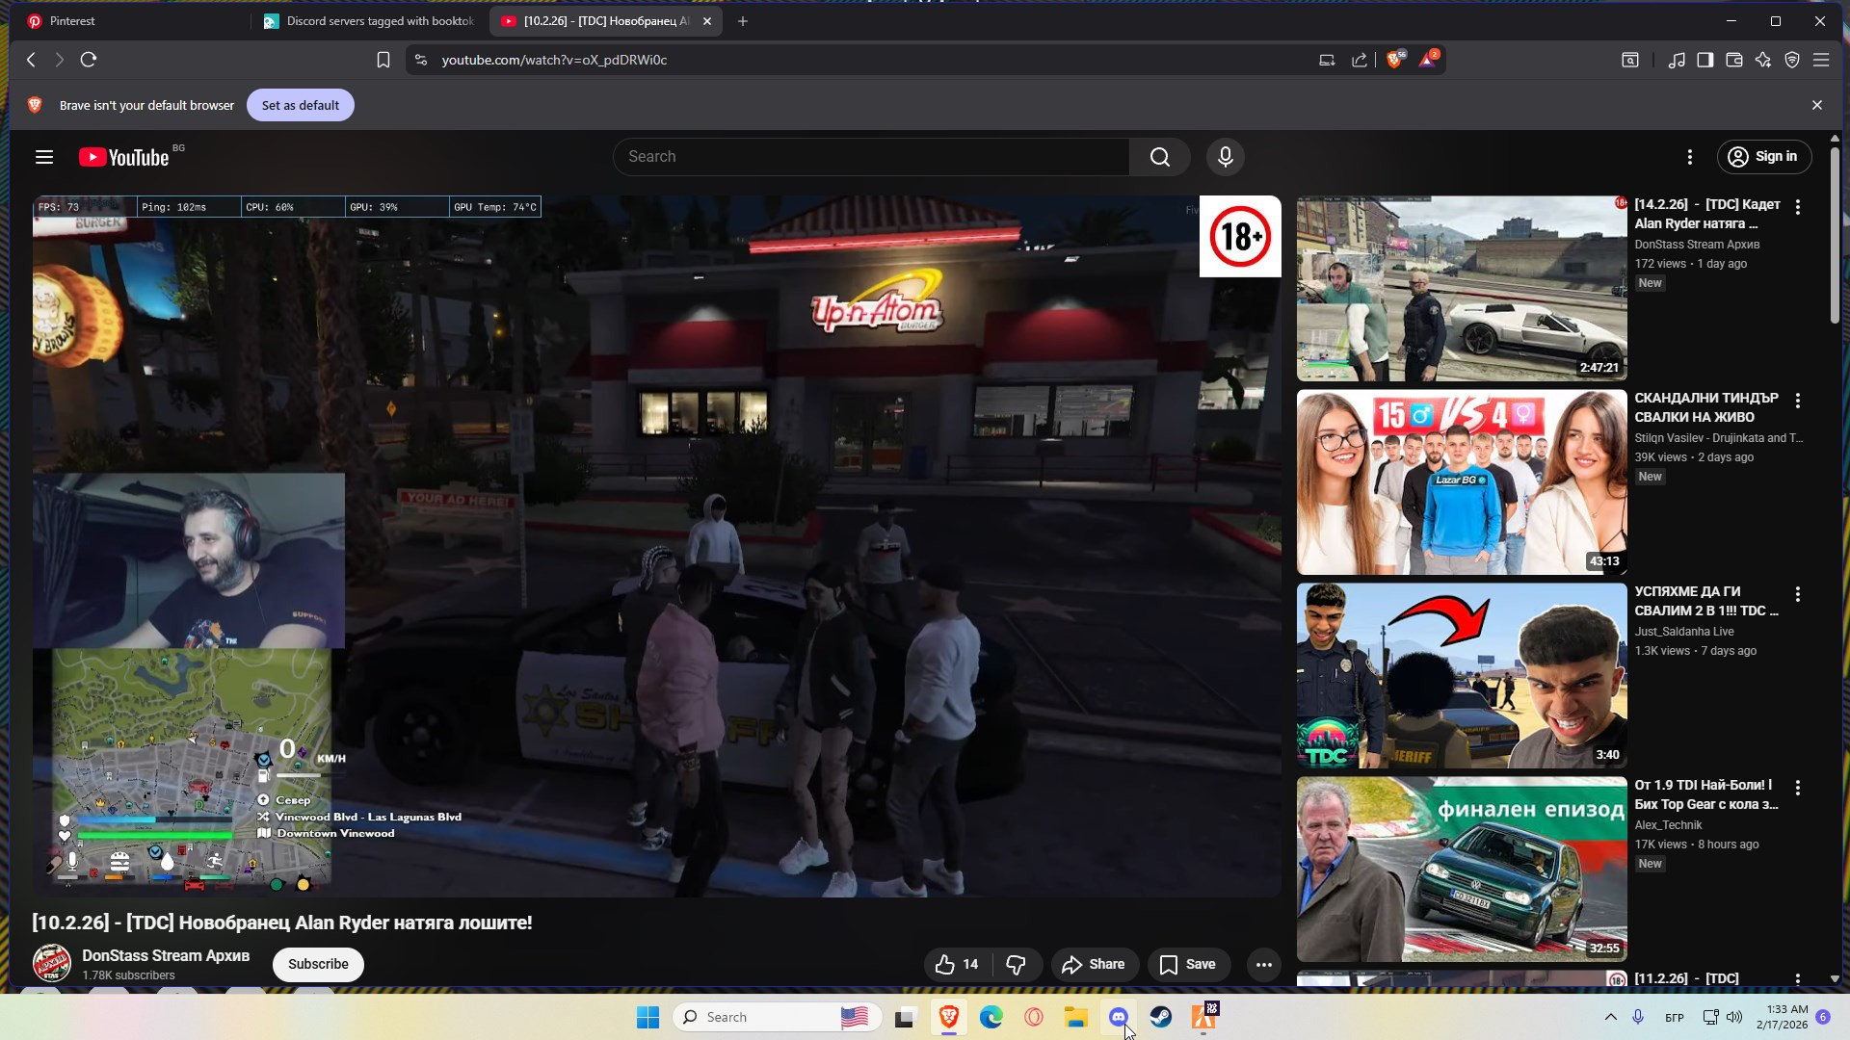Play the Just_Saldanha Live 3:40 thumbnail

click(1462, 676)
